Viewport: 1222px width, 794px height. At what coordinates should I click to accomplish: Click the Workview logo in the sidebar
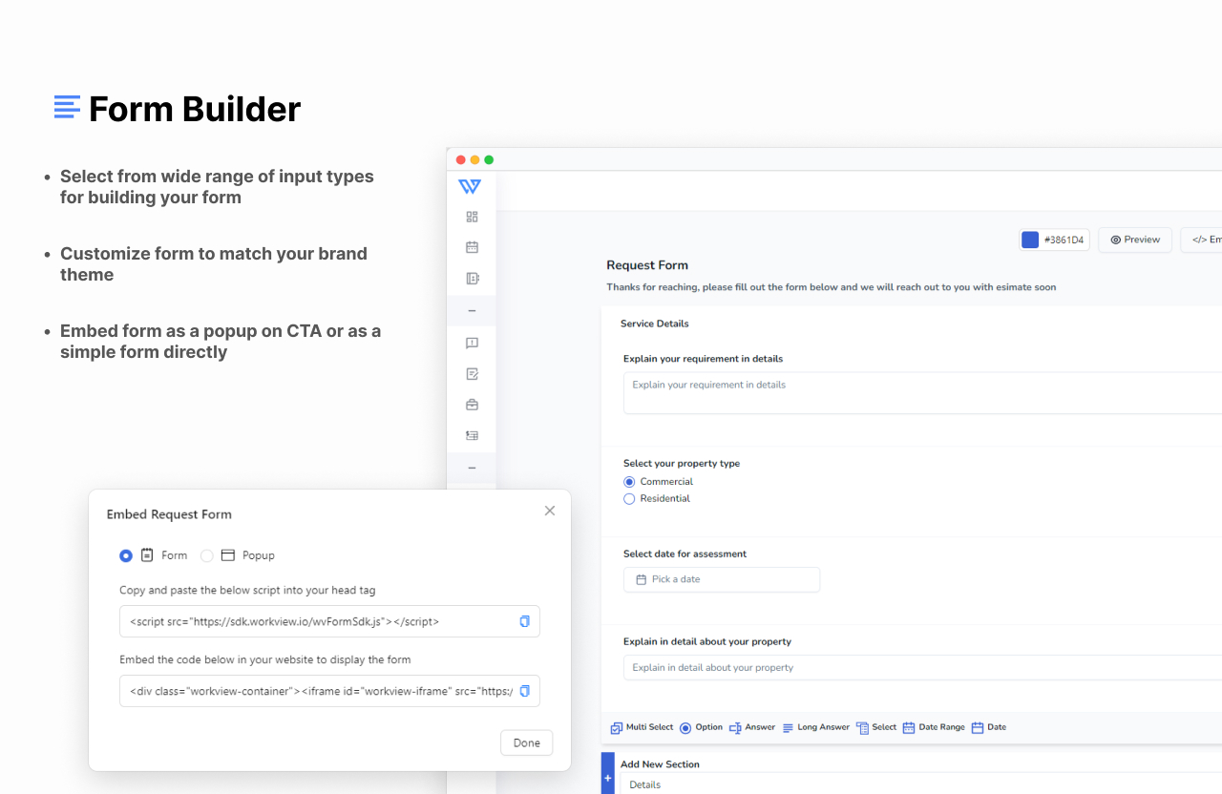[470, 186]
